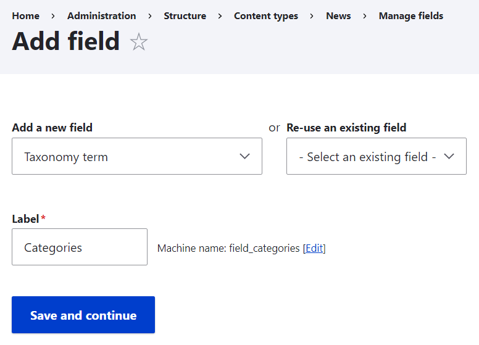
Task: Go to Content types breadcrumb
Action: (266, 16)
